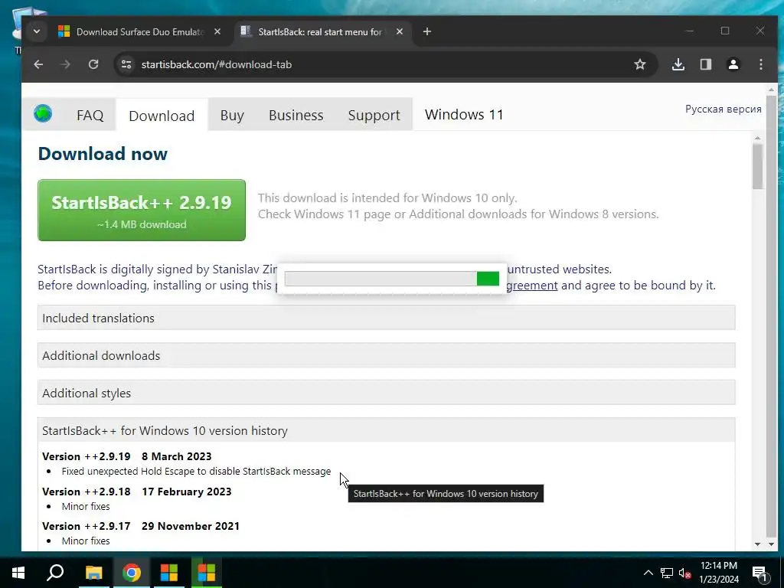Open Chrome profile avatar icon

(x=733, y=64)
